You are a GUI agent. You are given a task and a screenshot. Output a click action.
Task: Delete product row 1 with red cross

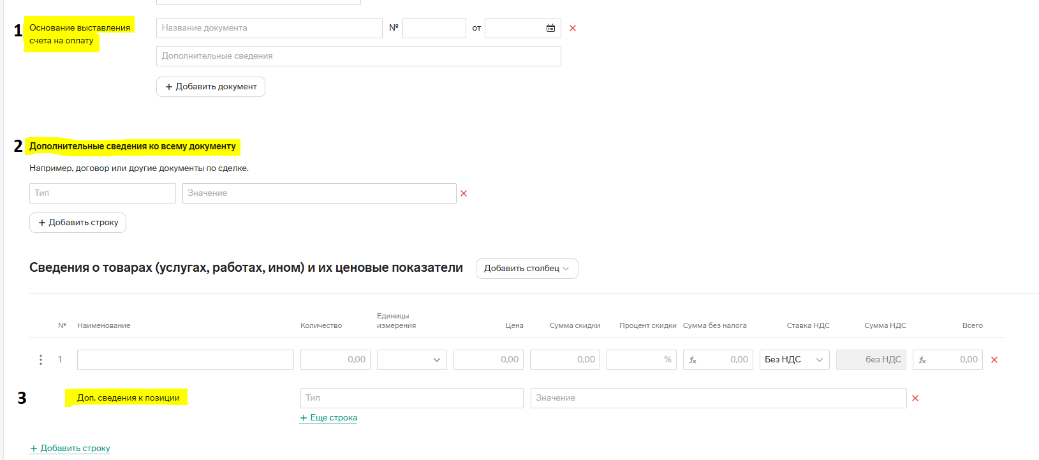(994, 360)
